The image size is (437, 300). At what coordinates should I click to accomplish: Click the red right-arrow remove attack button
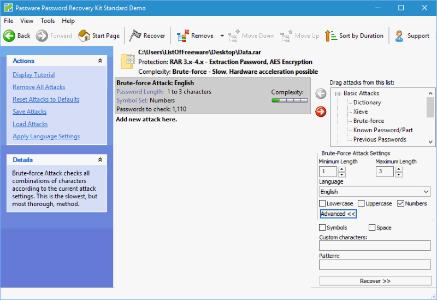(321, 111)
